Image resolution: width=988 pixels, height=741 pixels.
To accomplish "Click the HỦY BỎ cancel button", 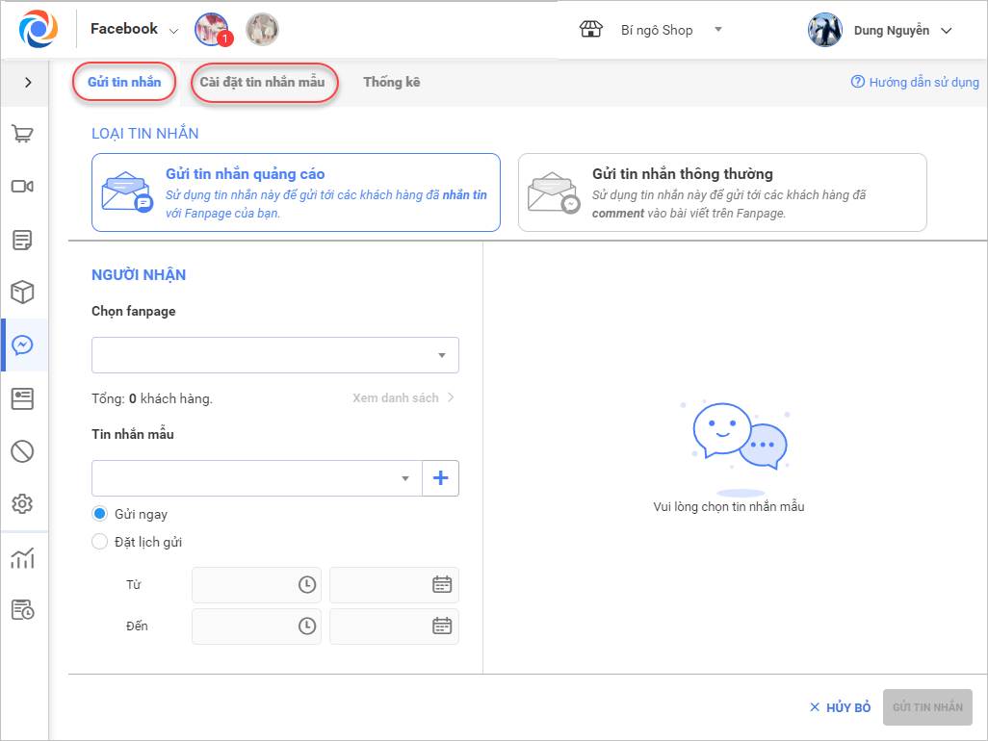I will 840,707.
